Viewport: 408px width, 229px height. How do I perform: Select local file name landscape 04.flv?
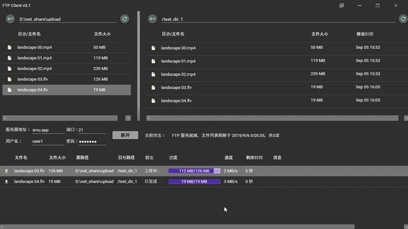tap(33, 90)
